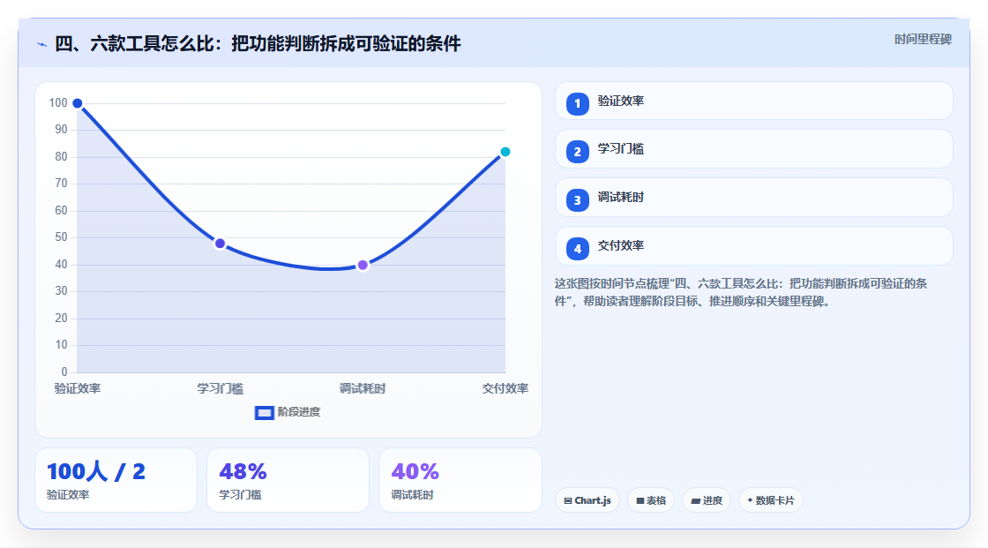Select the 调试耗时 milestone row text
The width and height of the screenshot is (988, 548).
point(621,198)
